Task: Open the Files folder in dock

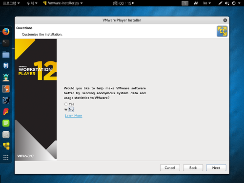Action: click(x=6, y=55)
